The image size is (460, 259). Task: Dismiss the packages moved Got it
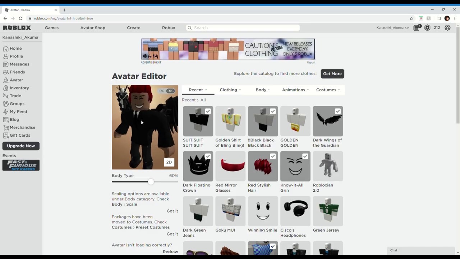click(172, 234)
